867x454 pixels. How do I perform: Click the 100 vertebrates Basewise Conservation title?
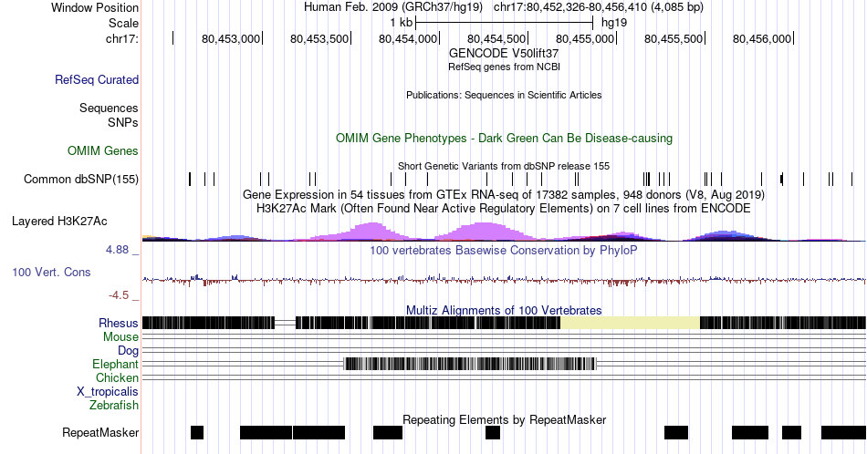click(x=504, y=250)
